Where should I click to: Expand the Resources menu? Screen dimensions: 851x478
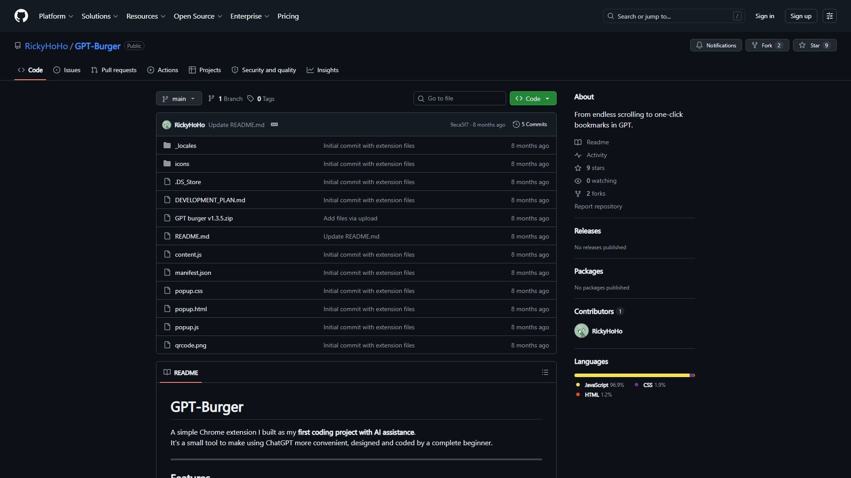[146, 16]
